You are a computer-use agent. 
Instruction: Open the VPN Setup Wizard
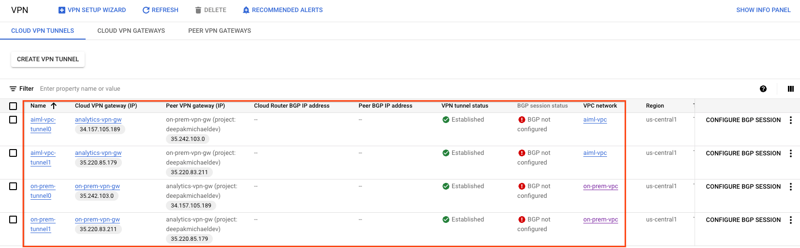coord(92,10)
